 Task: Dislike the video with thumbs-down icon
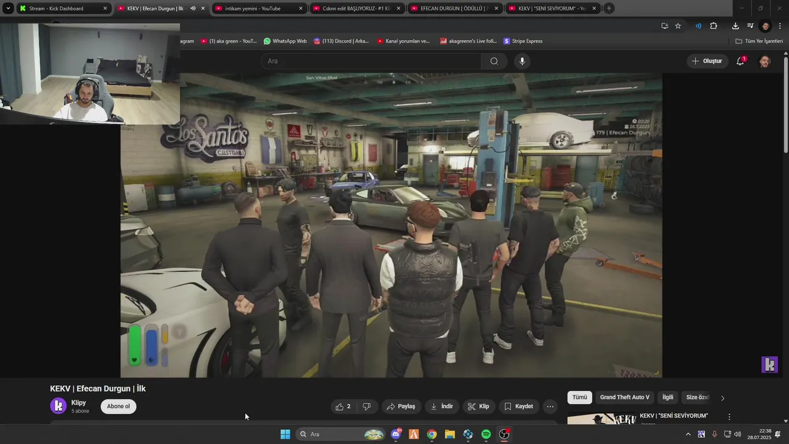(367, 406)
